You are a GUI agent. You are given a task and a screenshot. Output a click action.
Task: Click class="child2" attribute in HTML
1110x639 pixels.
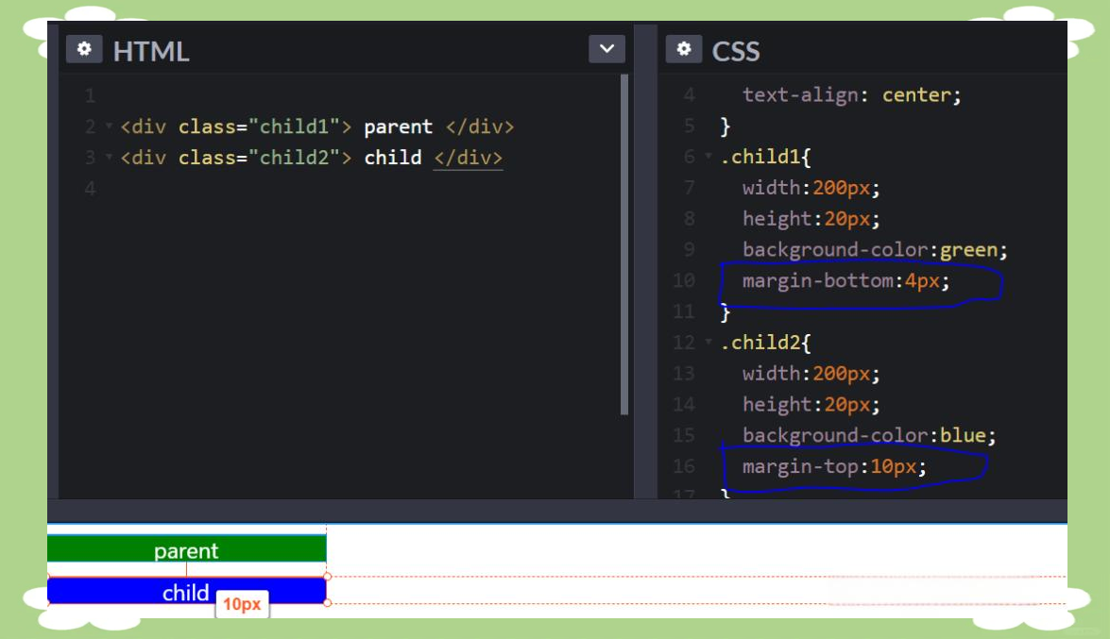[259, 157]
